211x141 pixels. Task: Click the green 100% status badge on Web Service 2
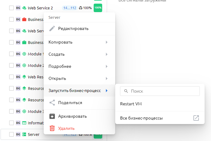point(98,8)
